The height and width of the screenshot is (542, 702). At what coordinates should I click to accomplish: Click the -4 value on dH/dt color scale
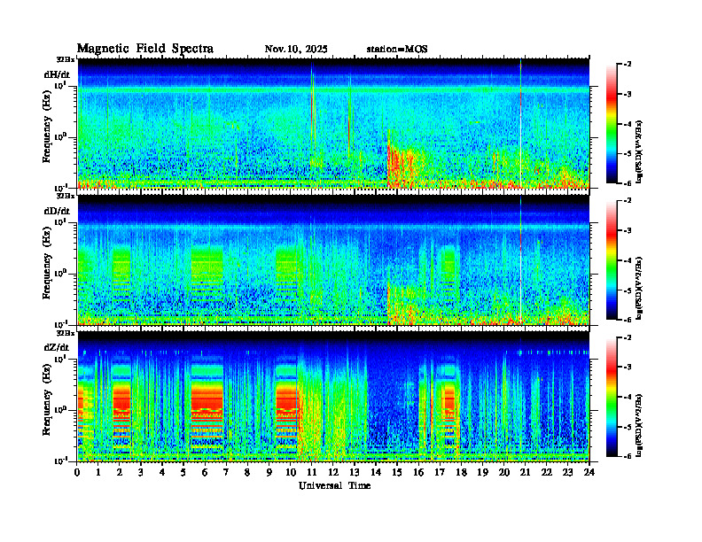pyautogui.click(x=628, y=124)
